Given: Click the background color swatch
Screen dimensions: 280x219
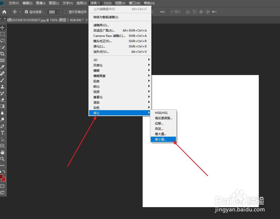Looking at the screenshot, I should point(4,180).
